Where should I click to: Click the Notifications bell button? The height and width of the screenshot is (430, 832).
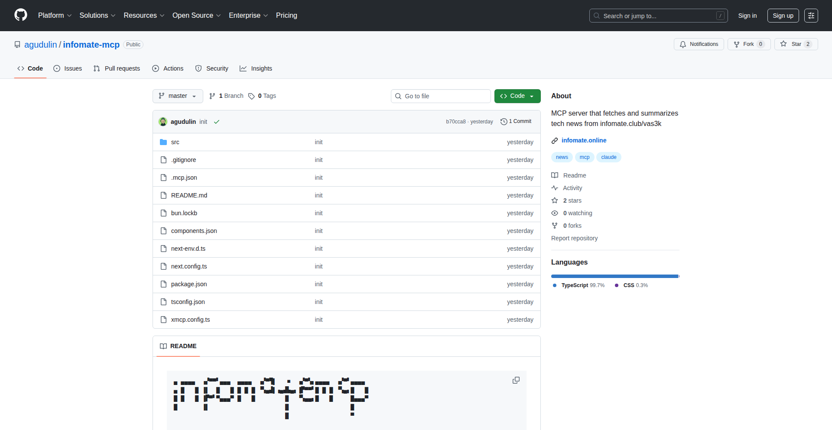tap(699, 44)
